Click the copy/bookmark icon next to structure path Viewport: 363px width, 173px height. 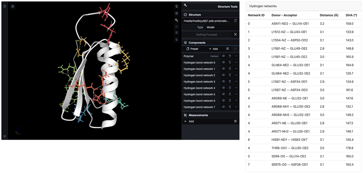(x=235, y=21)
